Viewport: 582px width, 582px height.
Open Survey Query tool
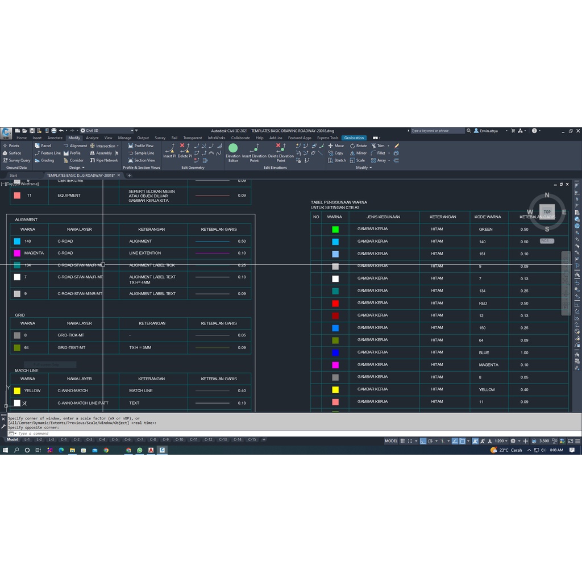pos(16,160)
